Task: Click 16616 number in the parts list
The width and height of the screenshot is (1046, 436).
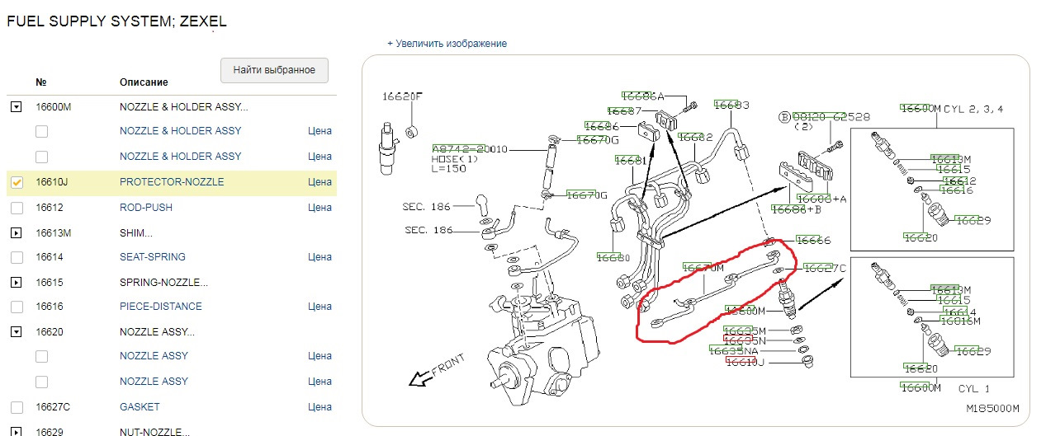Action: coord(50,307)
